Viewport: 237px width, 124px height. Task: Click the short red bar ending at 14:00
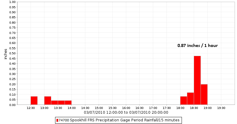(x=68, y=103)
